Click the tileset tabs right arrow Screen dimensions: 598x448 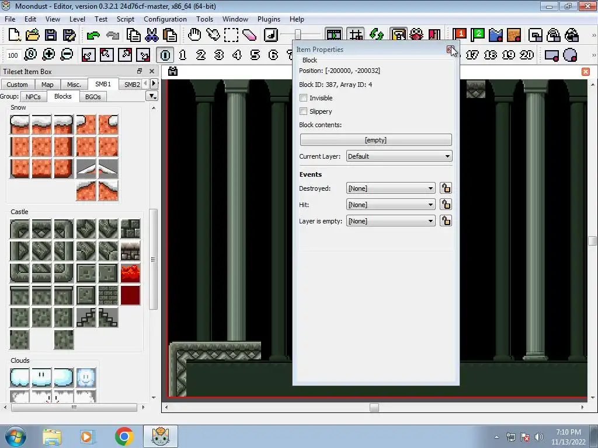154,83
